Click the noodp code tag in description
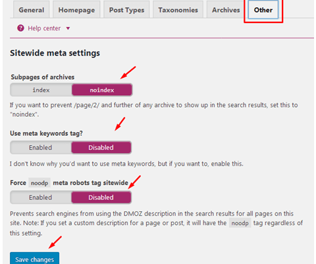 240,223
